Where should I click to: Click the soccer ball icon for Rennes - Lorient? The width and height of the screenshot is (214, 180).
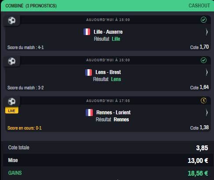12,102
